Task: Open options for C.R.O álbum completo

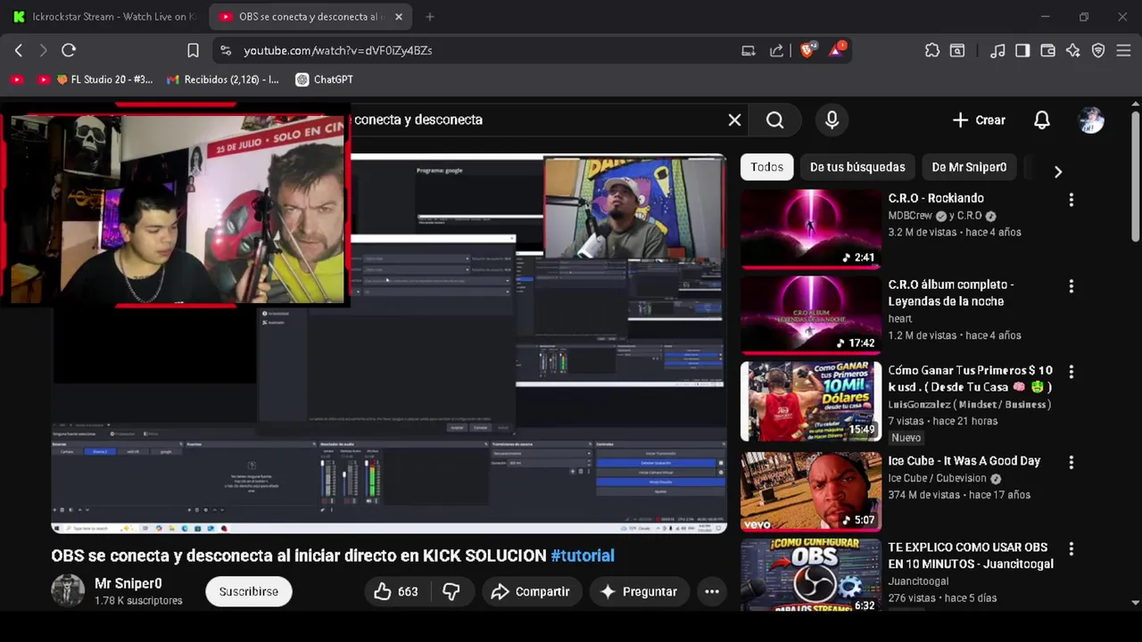Action: click(x=1072, y=286)
